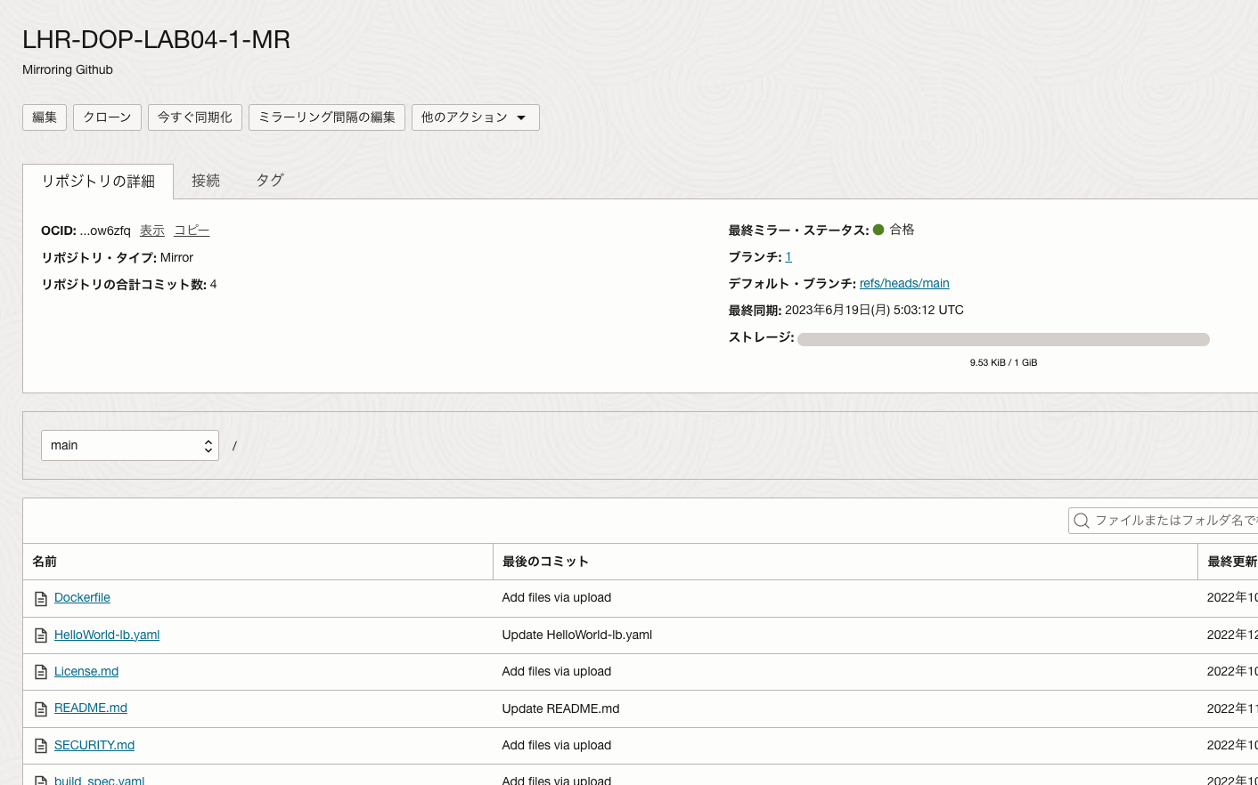The image size is (1258, 785).
Task: Click the Dockerfile row 'Add files via upload' text
Action: pos(557,597)
